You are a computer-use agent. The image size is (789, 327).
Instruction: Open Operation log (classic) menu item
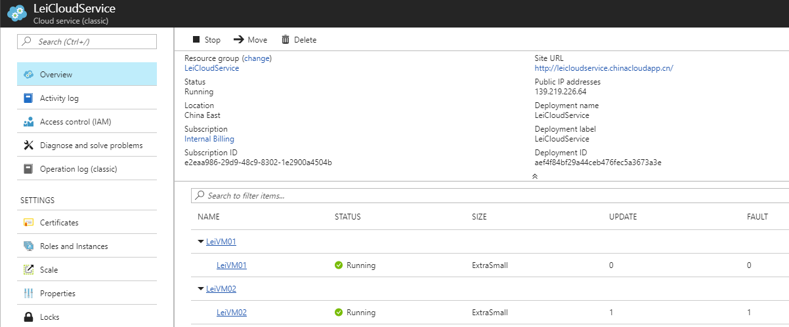coord(87,169)
